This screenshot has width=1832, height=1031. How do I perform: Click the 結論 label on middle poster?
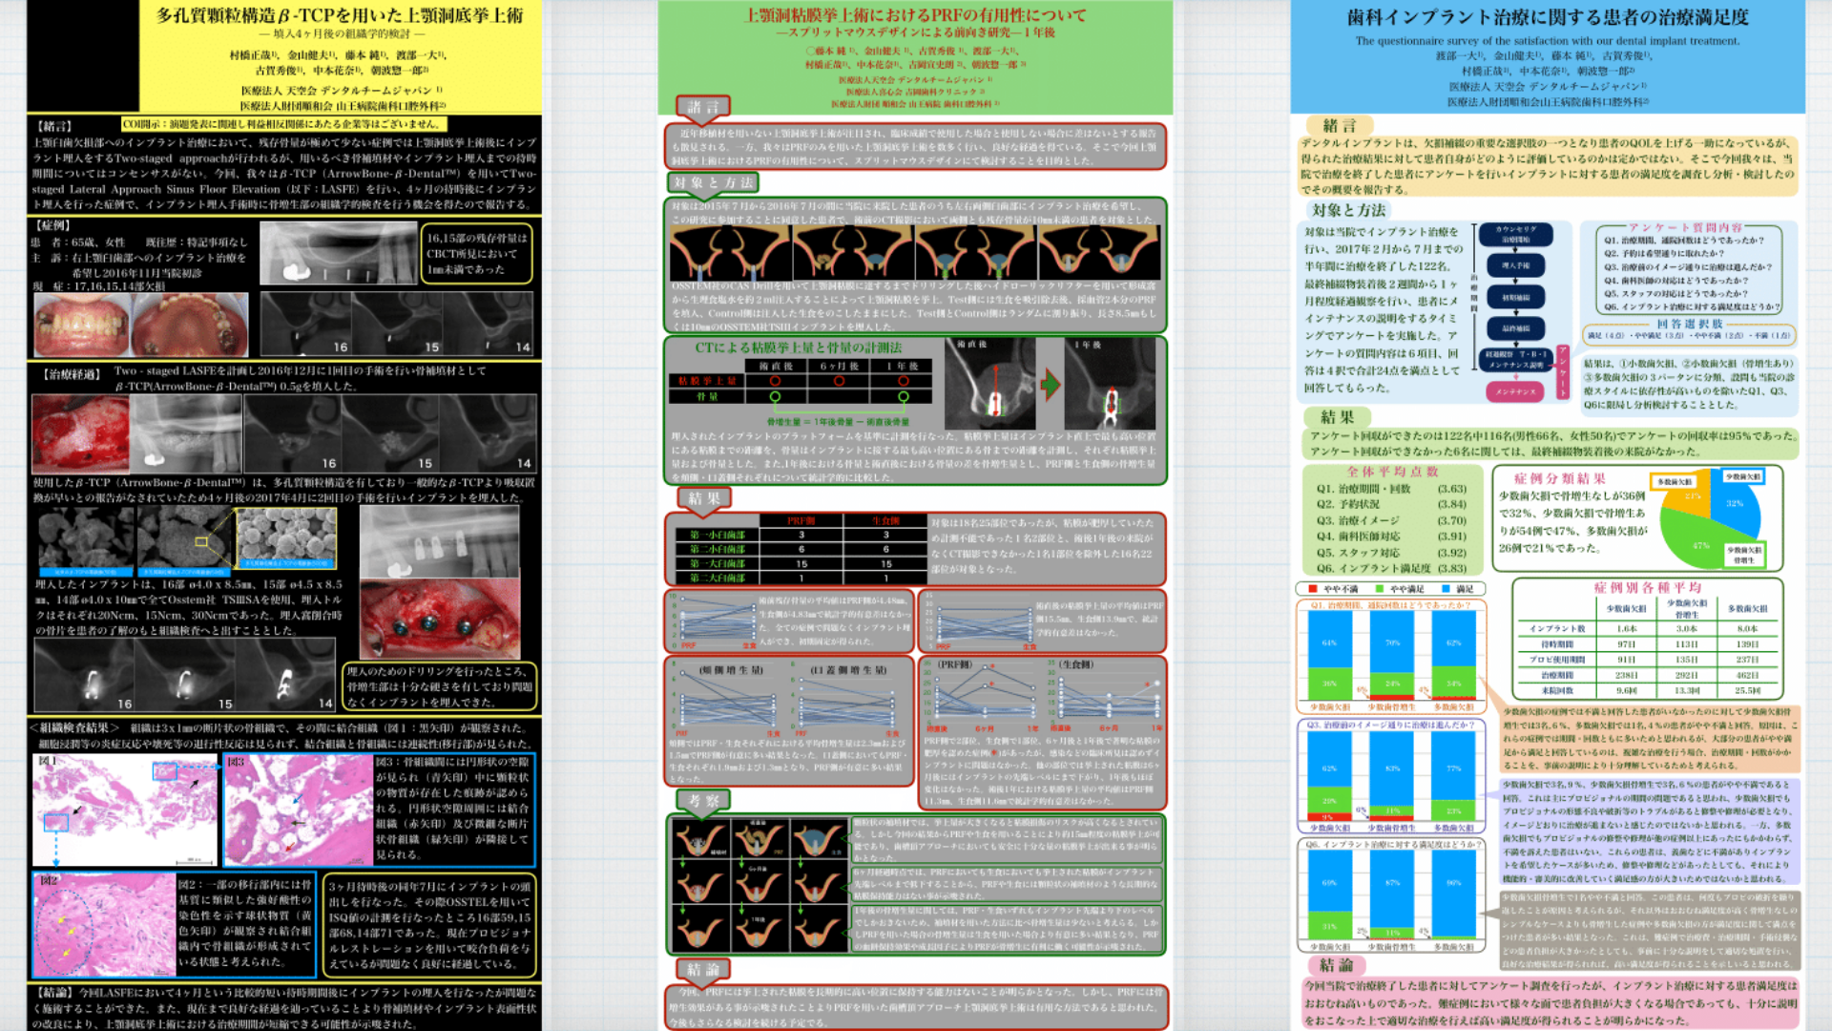[x=704, y=969]
